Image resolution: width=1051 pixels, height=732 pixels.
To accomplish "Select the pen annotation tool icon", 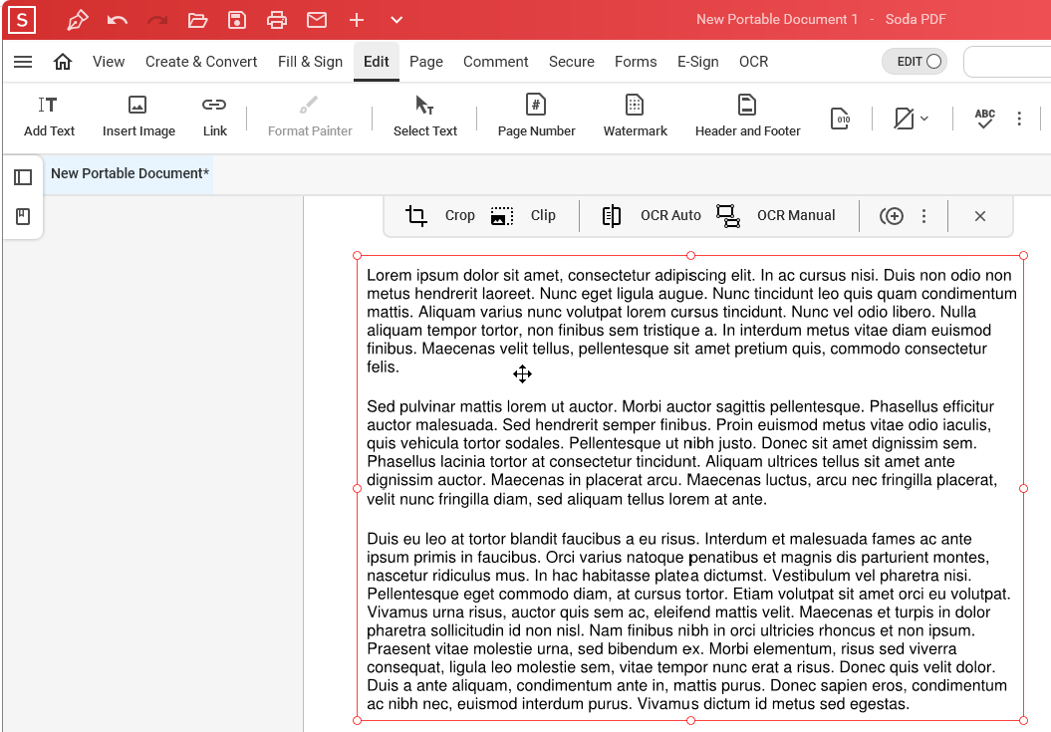I will 77,20.
